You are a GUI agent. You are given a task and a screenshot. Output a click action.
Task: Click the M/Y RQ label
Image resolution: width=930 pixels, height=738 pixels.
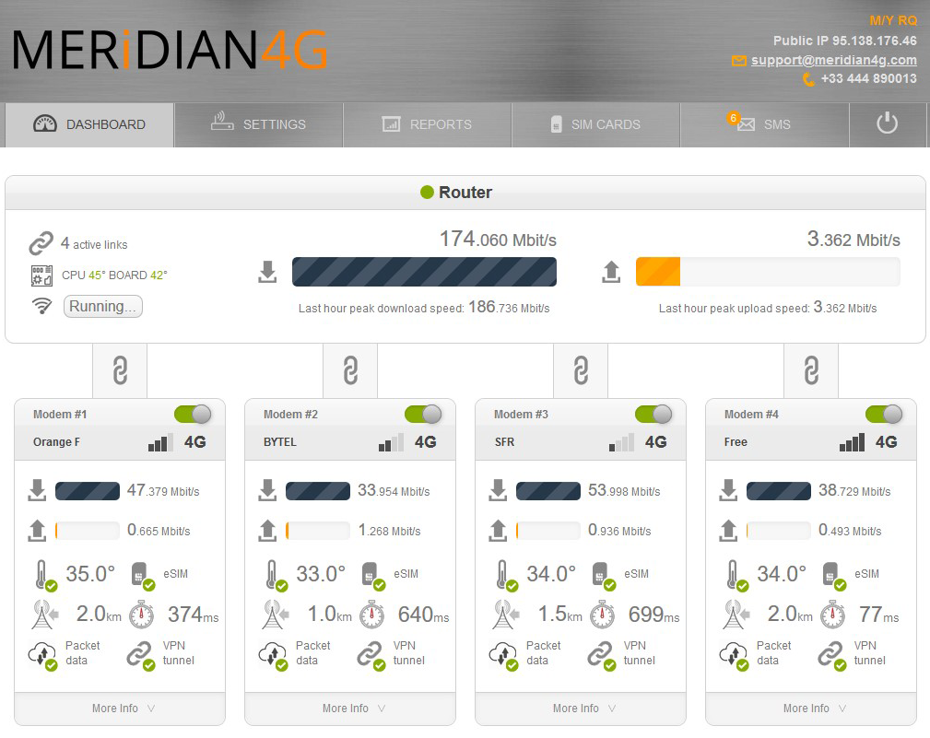pos(893,20)
